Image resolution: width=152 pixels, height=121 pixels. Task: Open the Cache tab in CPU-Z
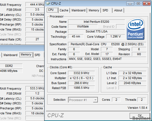[x=64, y=10]
